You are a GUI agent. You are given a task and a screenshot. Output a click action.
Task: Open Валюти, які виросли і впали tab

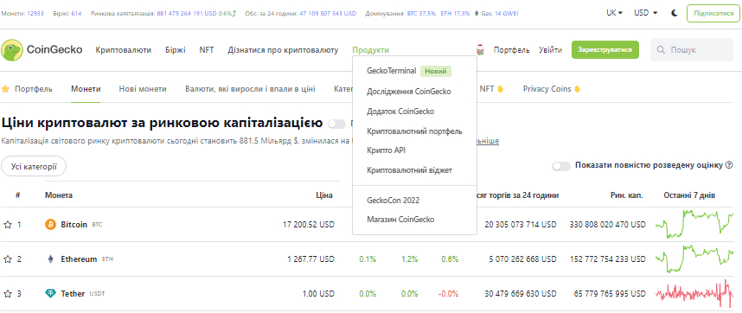point(250,89)
